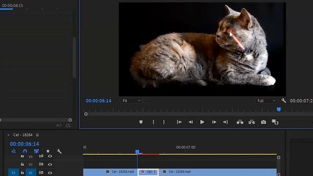Viewport: 313px width, 176px height.
Task: Toggle lock on track V2
Action: click(22, 164)
